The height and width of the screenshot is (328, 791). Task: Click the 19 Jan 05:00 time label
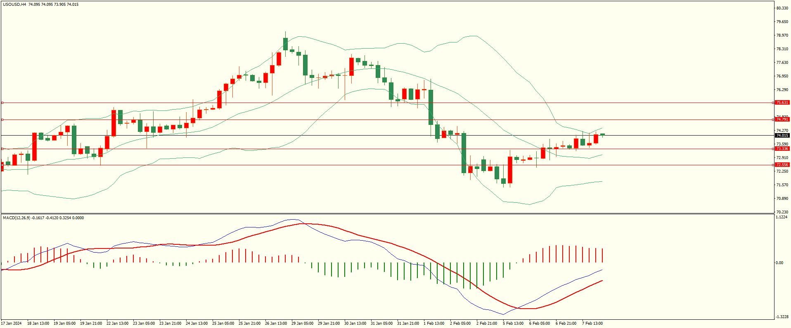point(64,323)
